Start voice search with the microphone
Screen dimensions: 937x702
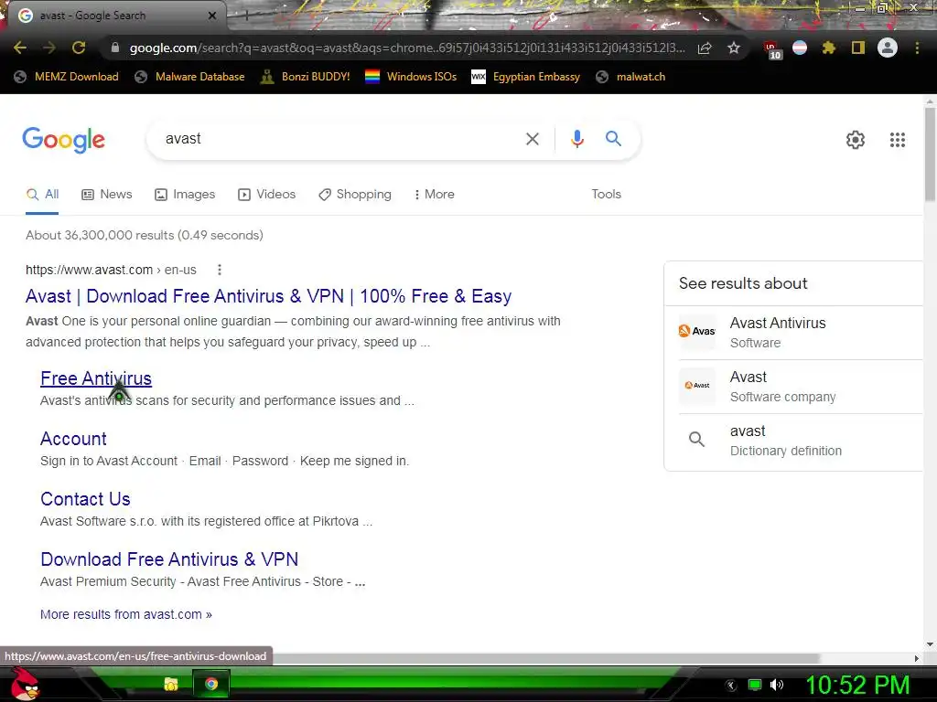click(576, 139)
